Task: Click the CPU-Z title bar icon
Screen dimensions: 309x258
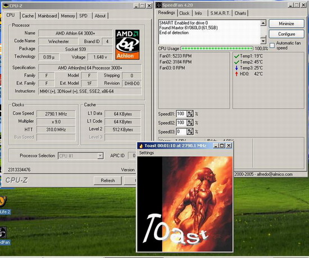Action: [x=6, y=6]
